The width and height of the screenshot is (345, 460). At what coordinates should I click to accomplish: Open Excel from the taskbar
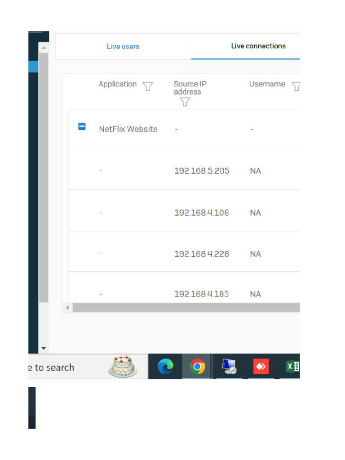pos(292,367)
